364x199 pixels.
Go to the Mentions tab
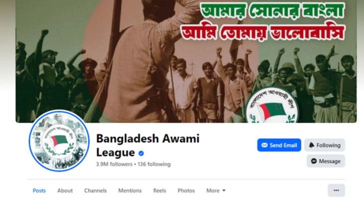[x=130, y=191]
